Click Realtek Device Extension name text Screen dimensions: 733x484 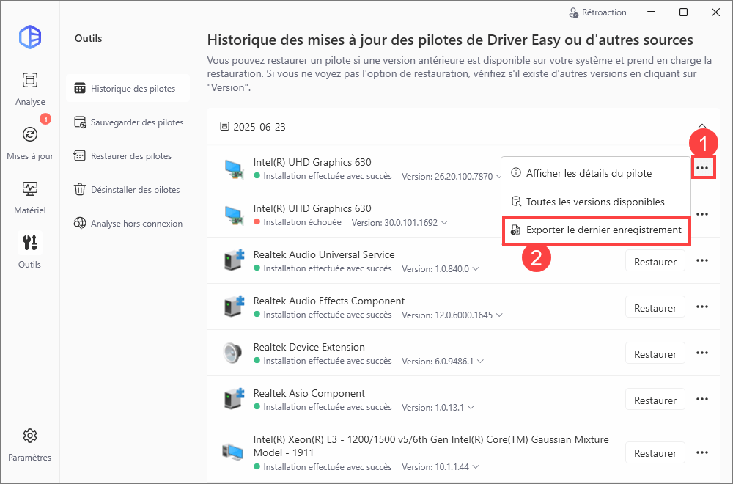click(x=309, y=347)
